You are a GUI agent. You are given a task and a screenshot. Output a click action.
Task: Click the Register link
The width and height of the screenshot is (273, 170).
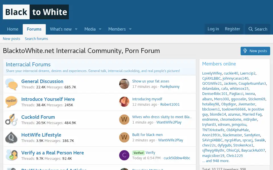232,29
